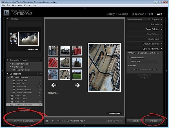169x128 pixels.
Task: Click the large building photo in gallery
Action: [x=104, y=67]
